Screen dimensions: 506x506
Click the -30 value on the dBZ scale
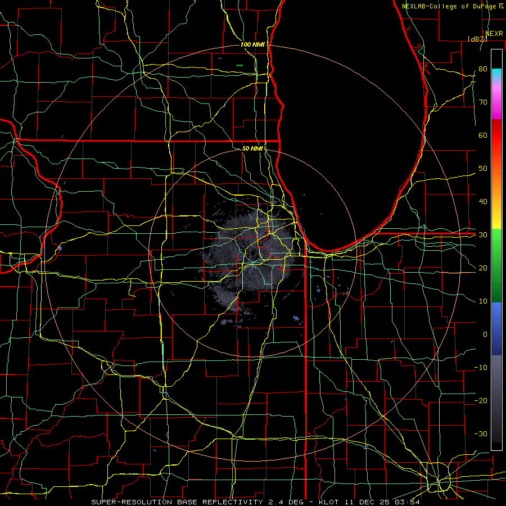(481, 433)
